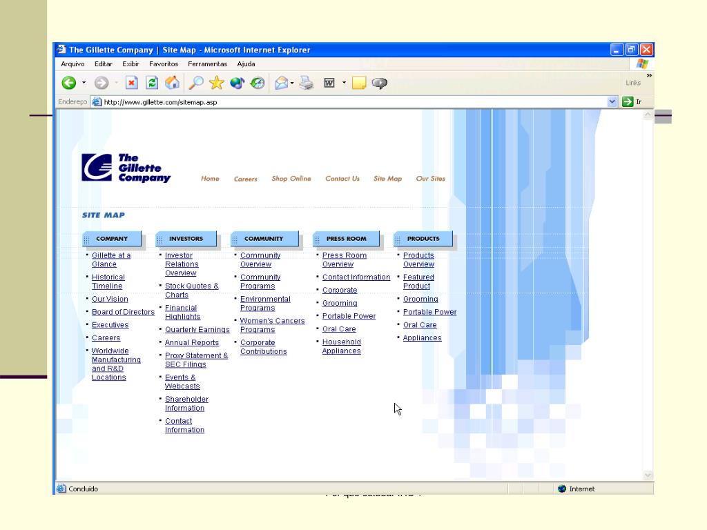Open the Arquivo menu

(72, 64)
